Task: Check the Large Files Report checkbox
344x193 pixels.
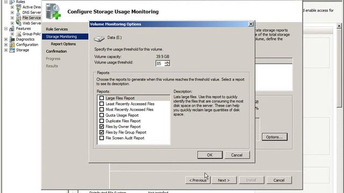Action: pyautogui.click(x=102, y=98)
